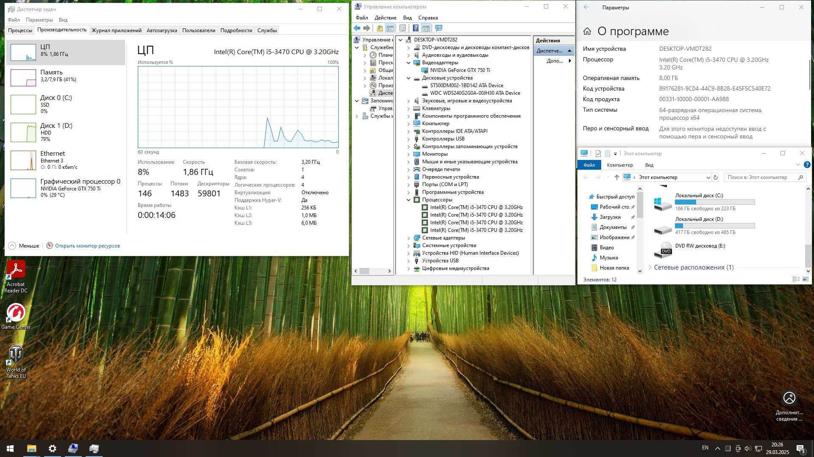Switch Explorer to details view icon in status bar
Viewport: 814px width, 457px height.
pyautogui.click(x=796, y=279)
